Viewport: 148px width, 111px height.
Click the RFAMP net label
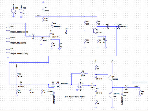124,26
